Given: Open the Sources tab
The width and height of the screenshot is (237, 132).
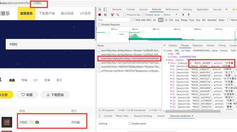Looking at the screenshot, I should [143, 9].
